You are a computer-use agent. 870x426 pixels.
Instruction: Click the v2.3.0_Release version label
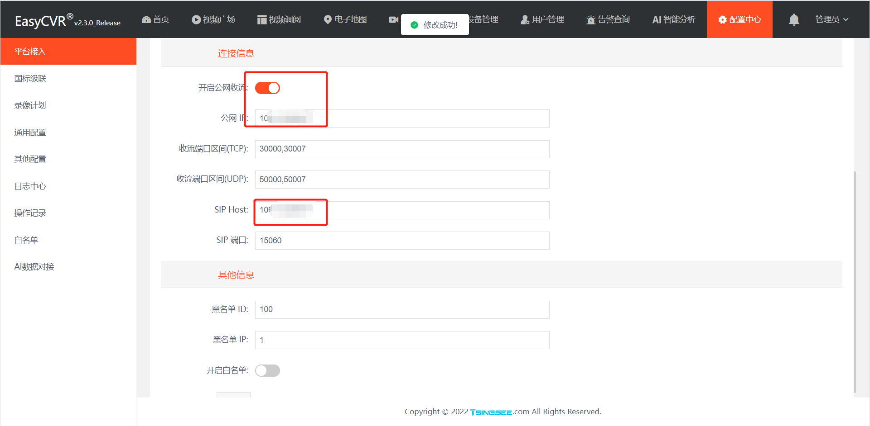tap(97, 23)
